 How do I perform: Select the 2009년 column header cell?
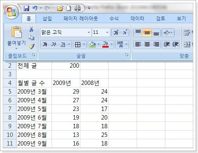coord(66,83)
